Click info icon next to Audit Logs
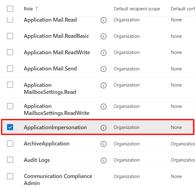195x189 pixels. 104,160
